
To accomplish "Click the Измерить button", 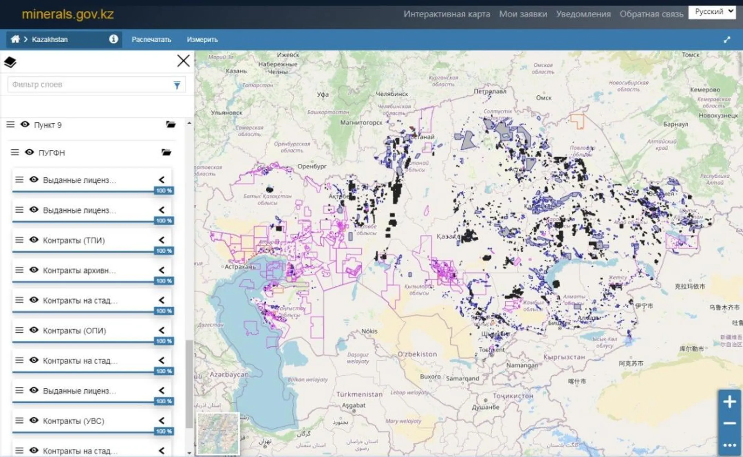I will click(x=202, y=40).
